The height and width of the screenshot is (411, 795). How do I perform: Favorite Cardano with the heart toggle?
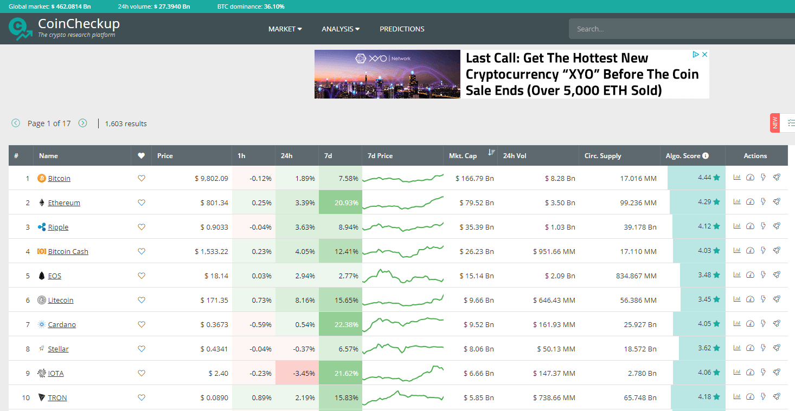tap(142, 324)
